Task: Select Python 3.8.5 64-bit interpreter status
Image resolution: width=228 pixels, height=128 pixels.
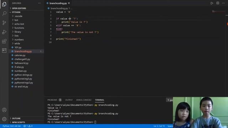Action: (11, 126)
